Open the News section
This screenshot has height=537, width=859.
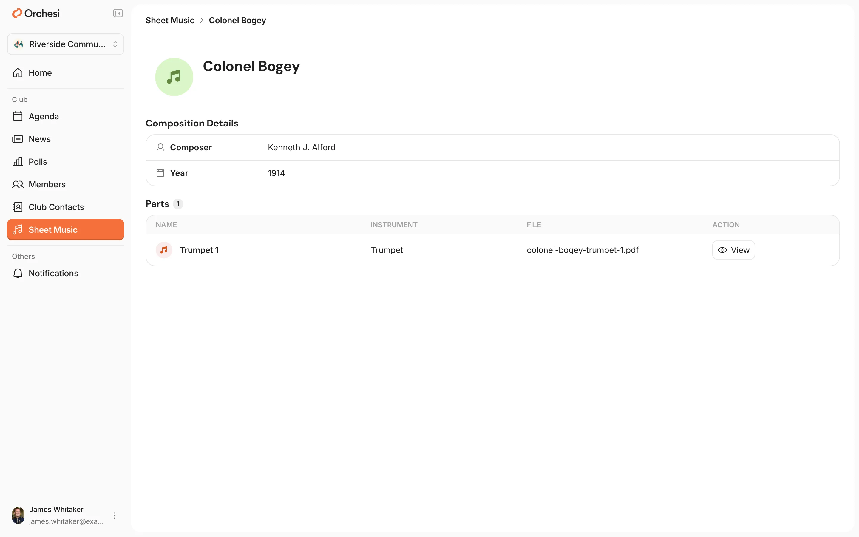coord(66,139)
